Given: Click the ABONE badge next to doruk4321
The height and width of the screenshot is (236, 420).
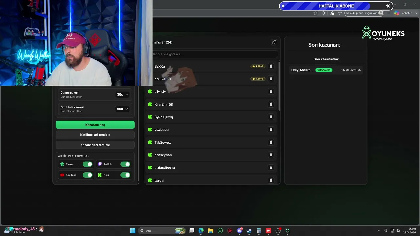Looking at the screenshot, I should (258, 79).
